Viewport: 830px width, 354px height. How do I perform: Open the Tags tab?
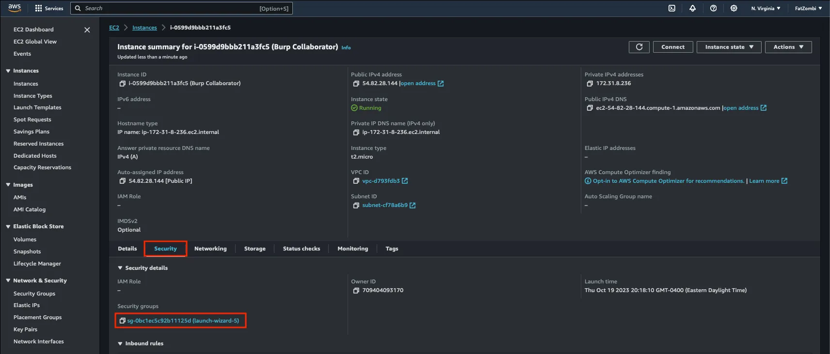pos(392,249)
